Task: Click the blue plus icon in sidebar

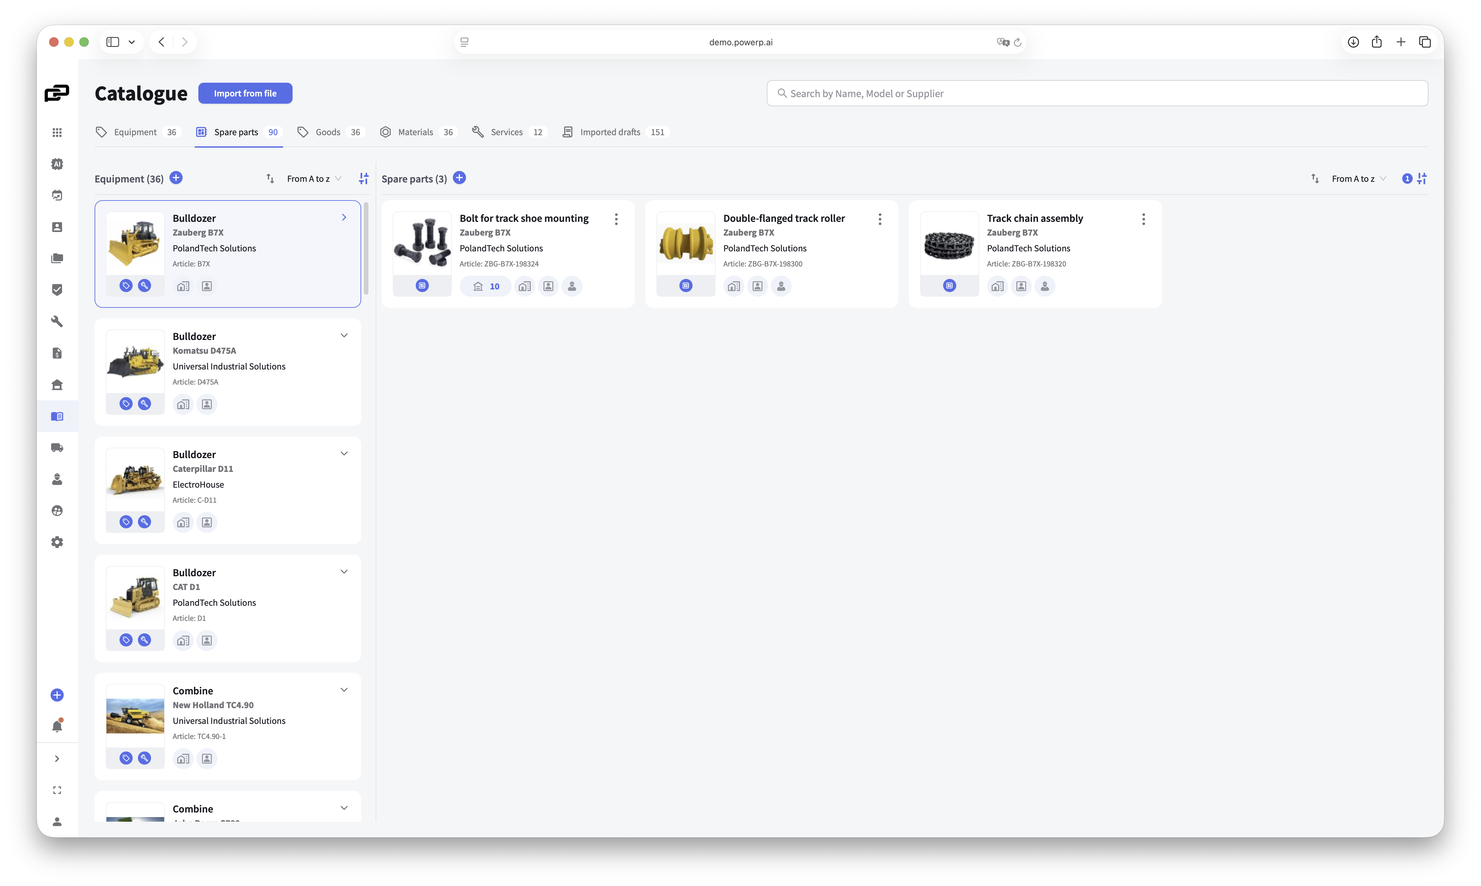Action: point(57,695)
